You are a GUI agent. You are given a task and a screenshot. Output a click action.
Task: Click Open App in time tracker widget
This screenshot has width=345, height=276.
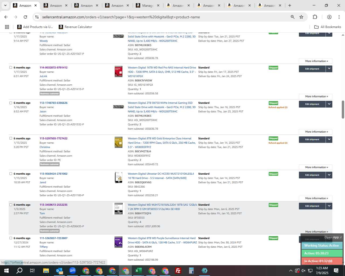(333, 237)
